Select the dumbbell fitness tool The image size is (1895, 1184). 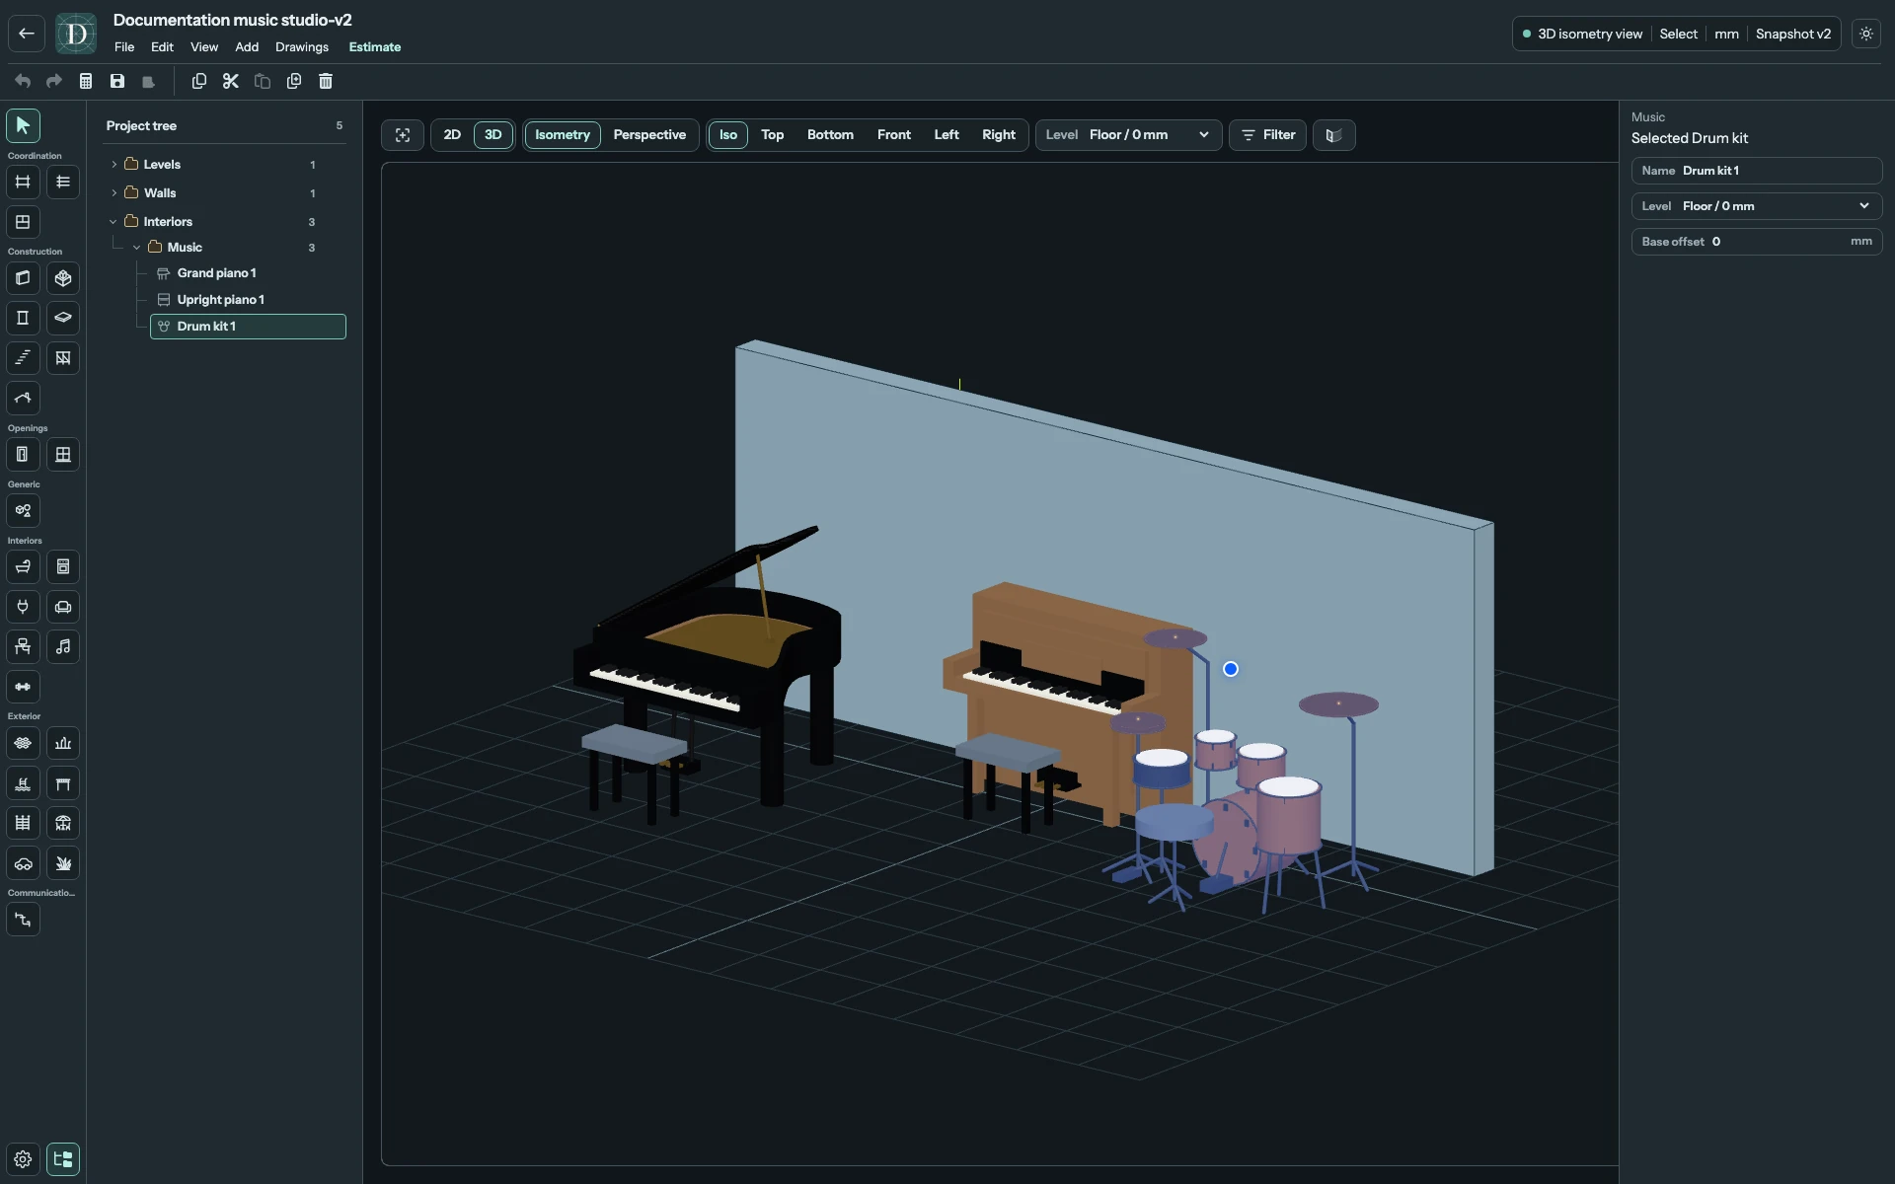coord(23,687)
